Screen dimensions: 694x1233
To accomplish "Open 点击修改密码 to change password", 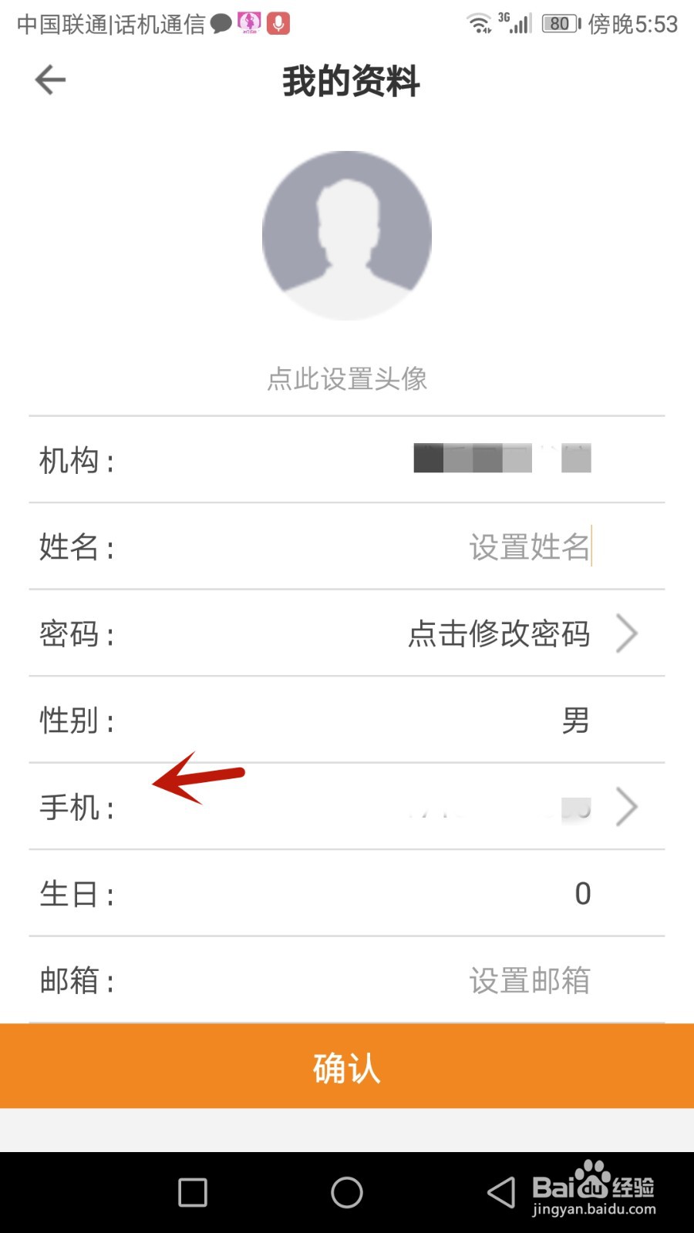I will [499, 634].
